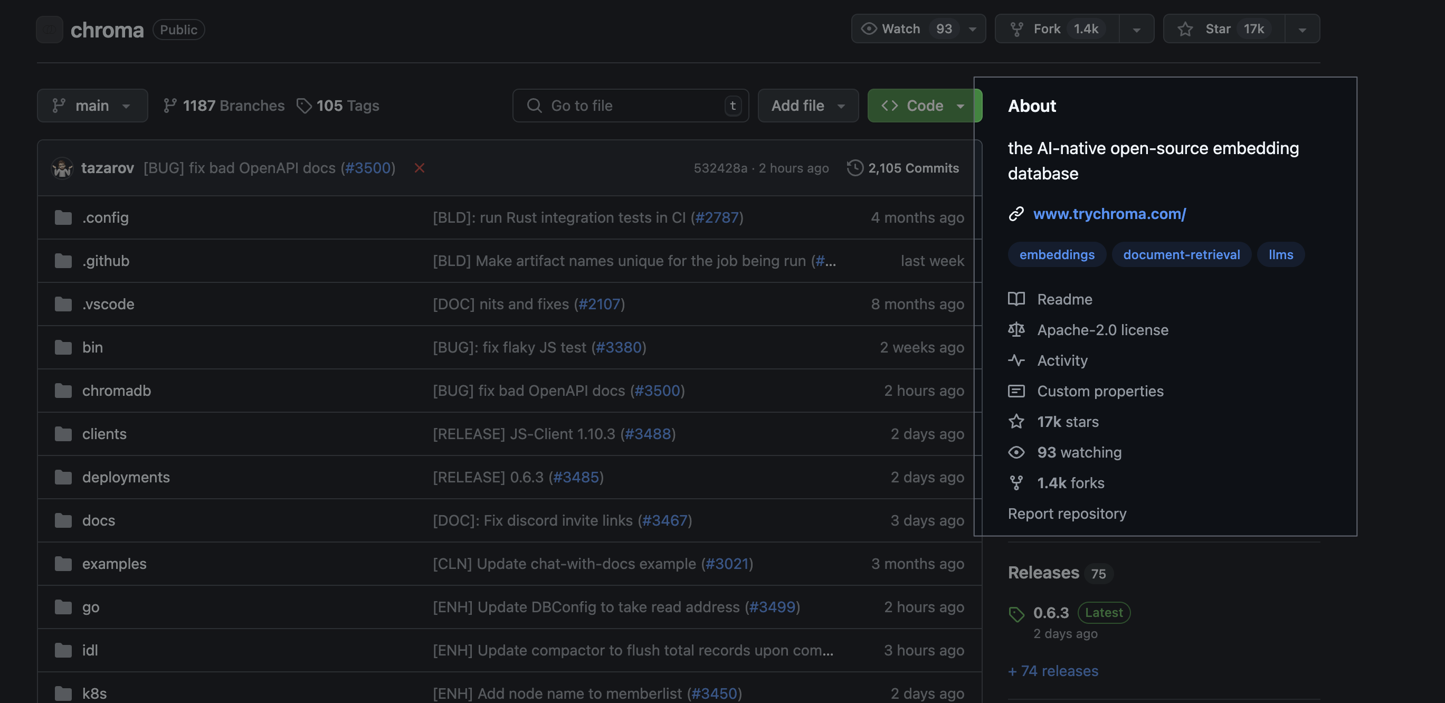Image resolution: width=1445 pixels, height=703 pixels.
Task: Open the 105 Tags link
Action: 338,106
